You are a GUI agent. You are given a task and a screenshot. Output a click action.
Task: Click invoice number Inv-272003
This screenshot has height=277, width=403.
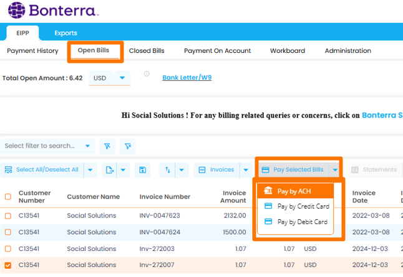click(x=157, y=249)
